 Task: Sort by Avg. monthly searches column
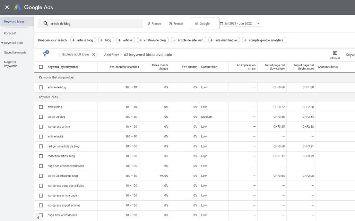pyautogui.click(x=124, y=67)
